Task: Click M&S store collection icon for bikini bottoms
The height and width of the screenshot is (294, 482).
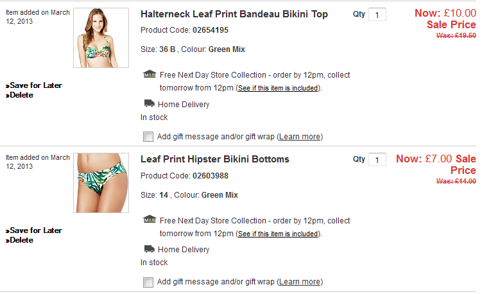Action: pyautogui.click(x=149, y=220)
